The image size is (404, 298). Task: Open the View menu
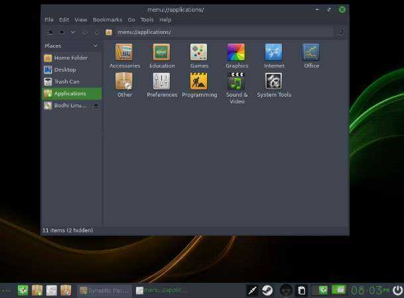coord(81,20)
